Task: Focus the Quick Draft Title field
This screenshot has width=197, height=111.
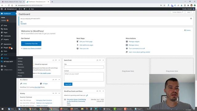Action: (x=84, y=67)
